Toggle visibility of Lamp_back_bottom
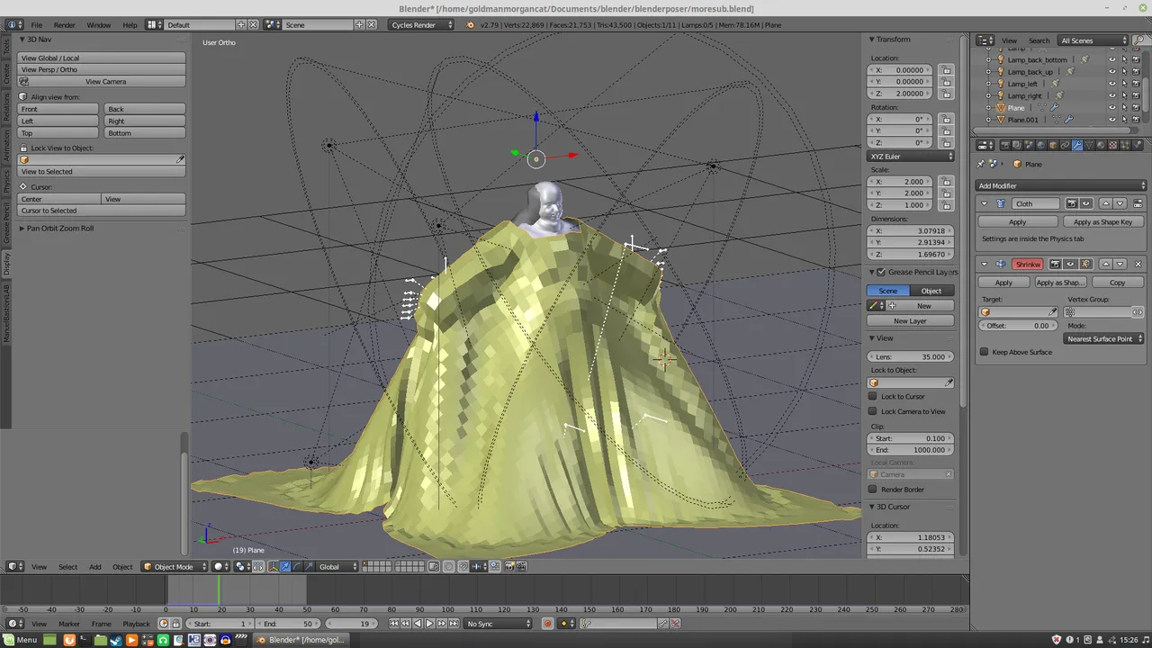Image resolution: width=1152 pixels, height=648 pixels. pos(1112,59)
